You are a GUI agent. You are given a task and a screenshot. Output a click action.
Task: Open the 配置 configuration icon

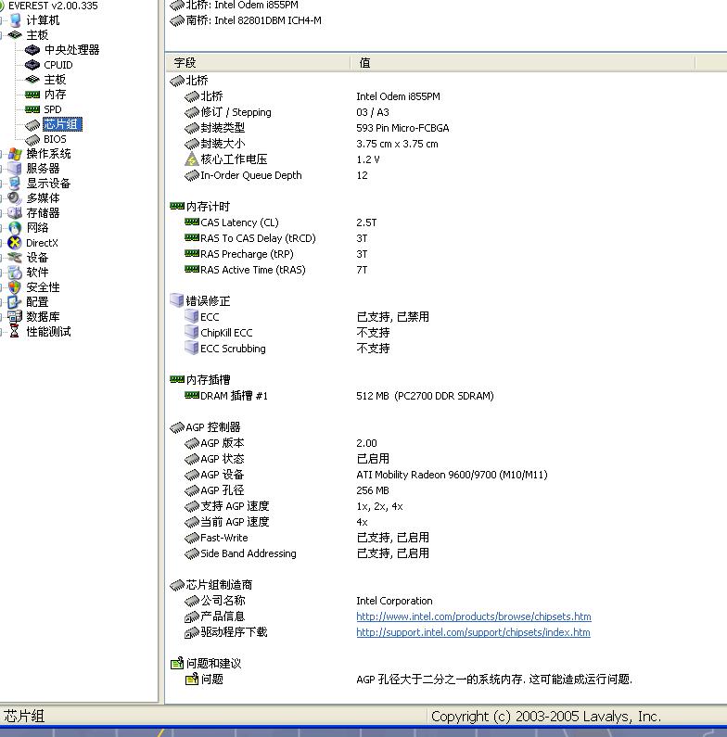15,302
